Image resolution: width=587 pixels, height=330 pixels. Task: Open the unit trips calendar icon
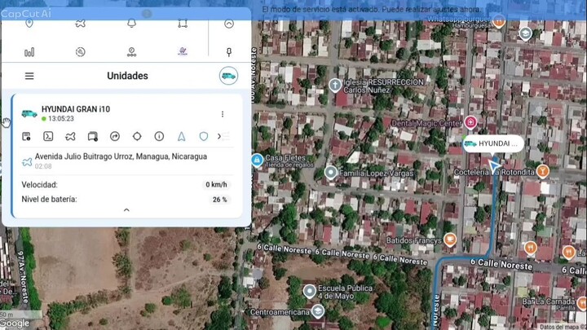92,137
